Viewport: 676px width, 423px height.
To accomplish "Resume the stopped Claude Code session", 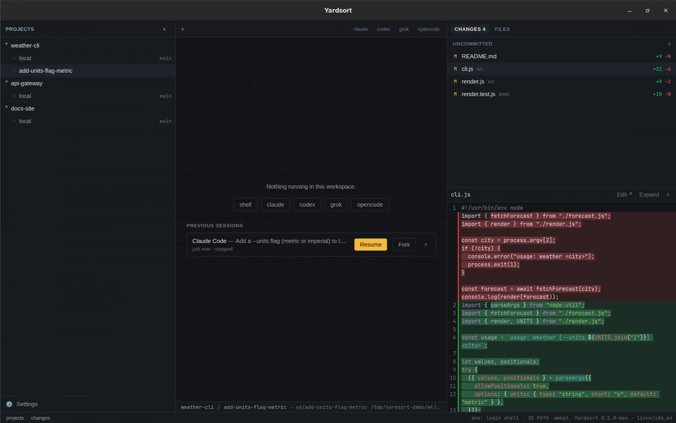I will click(371, 244).
